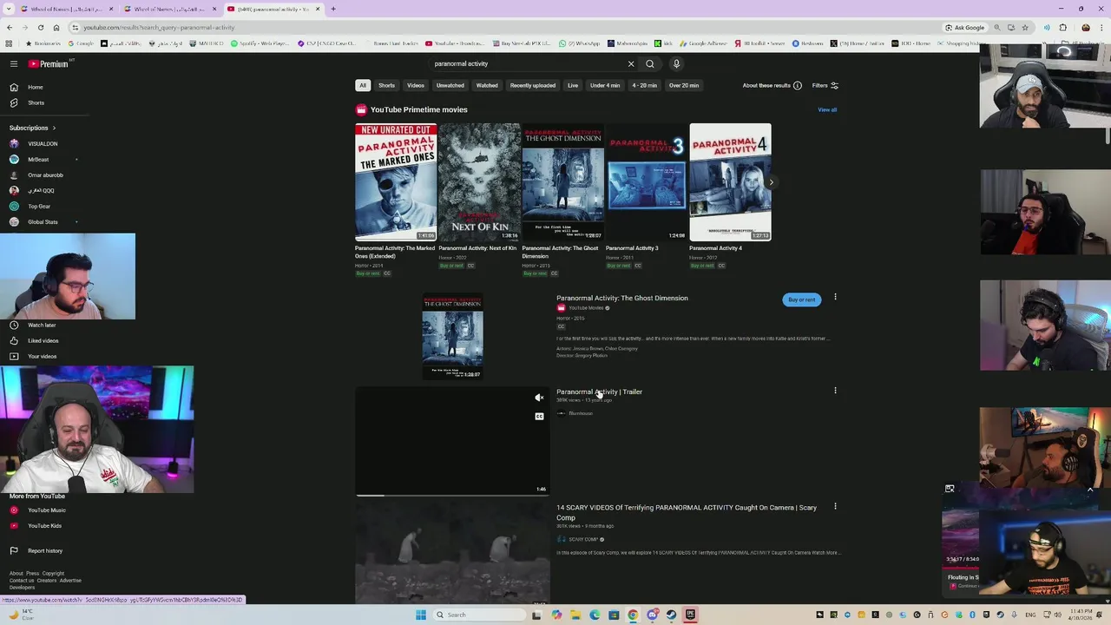Open The Marked Ones movie poster

[396, 182]
